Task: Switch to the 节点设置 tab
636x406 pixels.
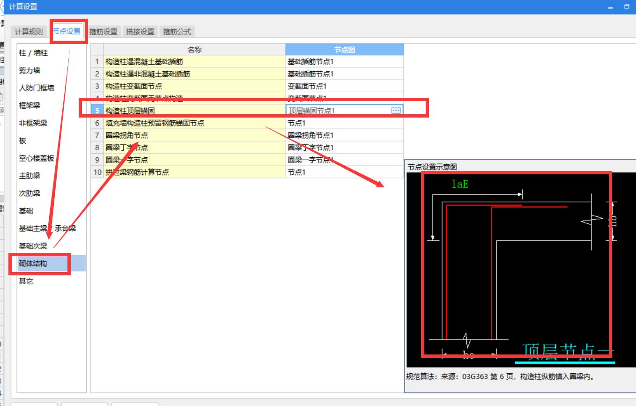Action: tap(67, 31)
